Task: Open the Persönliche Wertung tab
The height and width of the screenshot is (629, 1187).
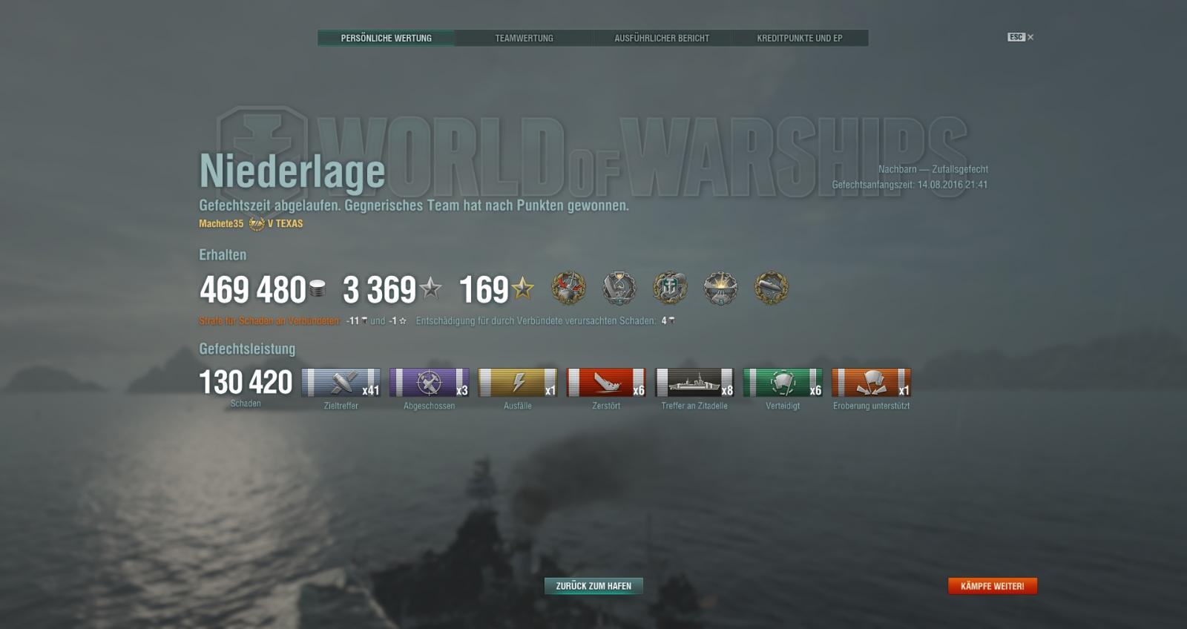Action: coord(386,38)
